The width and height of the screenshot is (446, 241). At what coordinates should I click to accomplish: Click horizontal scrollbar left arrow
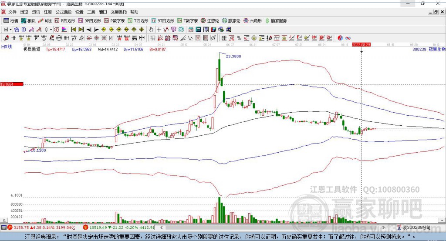[x=161, y=228]
